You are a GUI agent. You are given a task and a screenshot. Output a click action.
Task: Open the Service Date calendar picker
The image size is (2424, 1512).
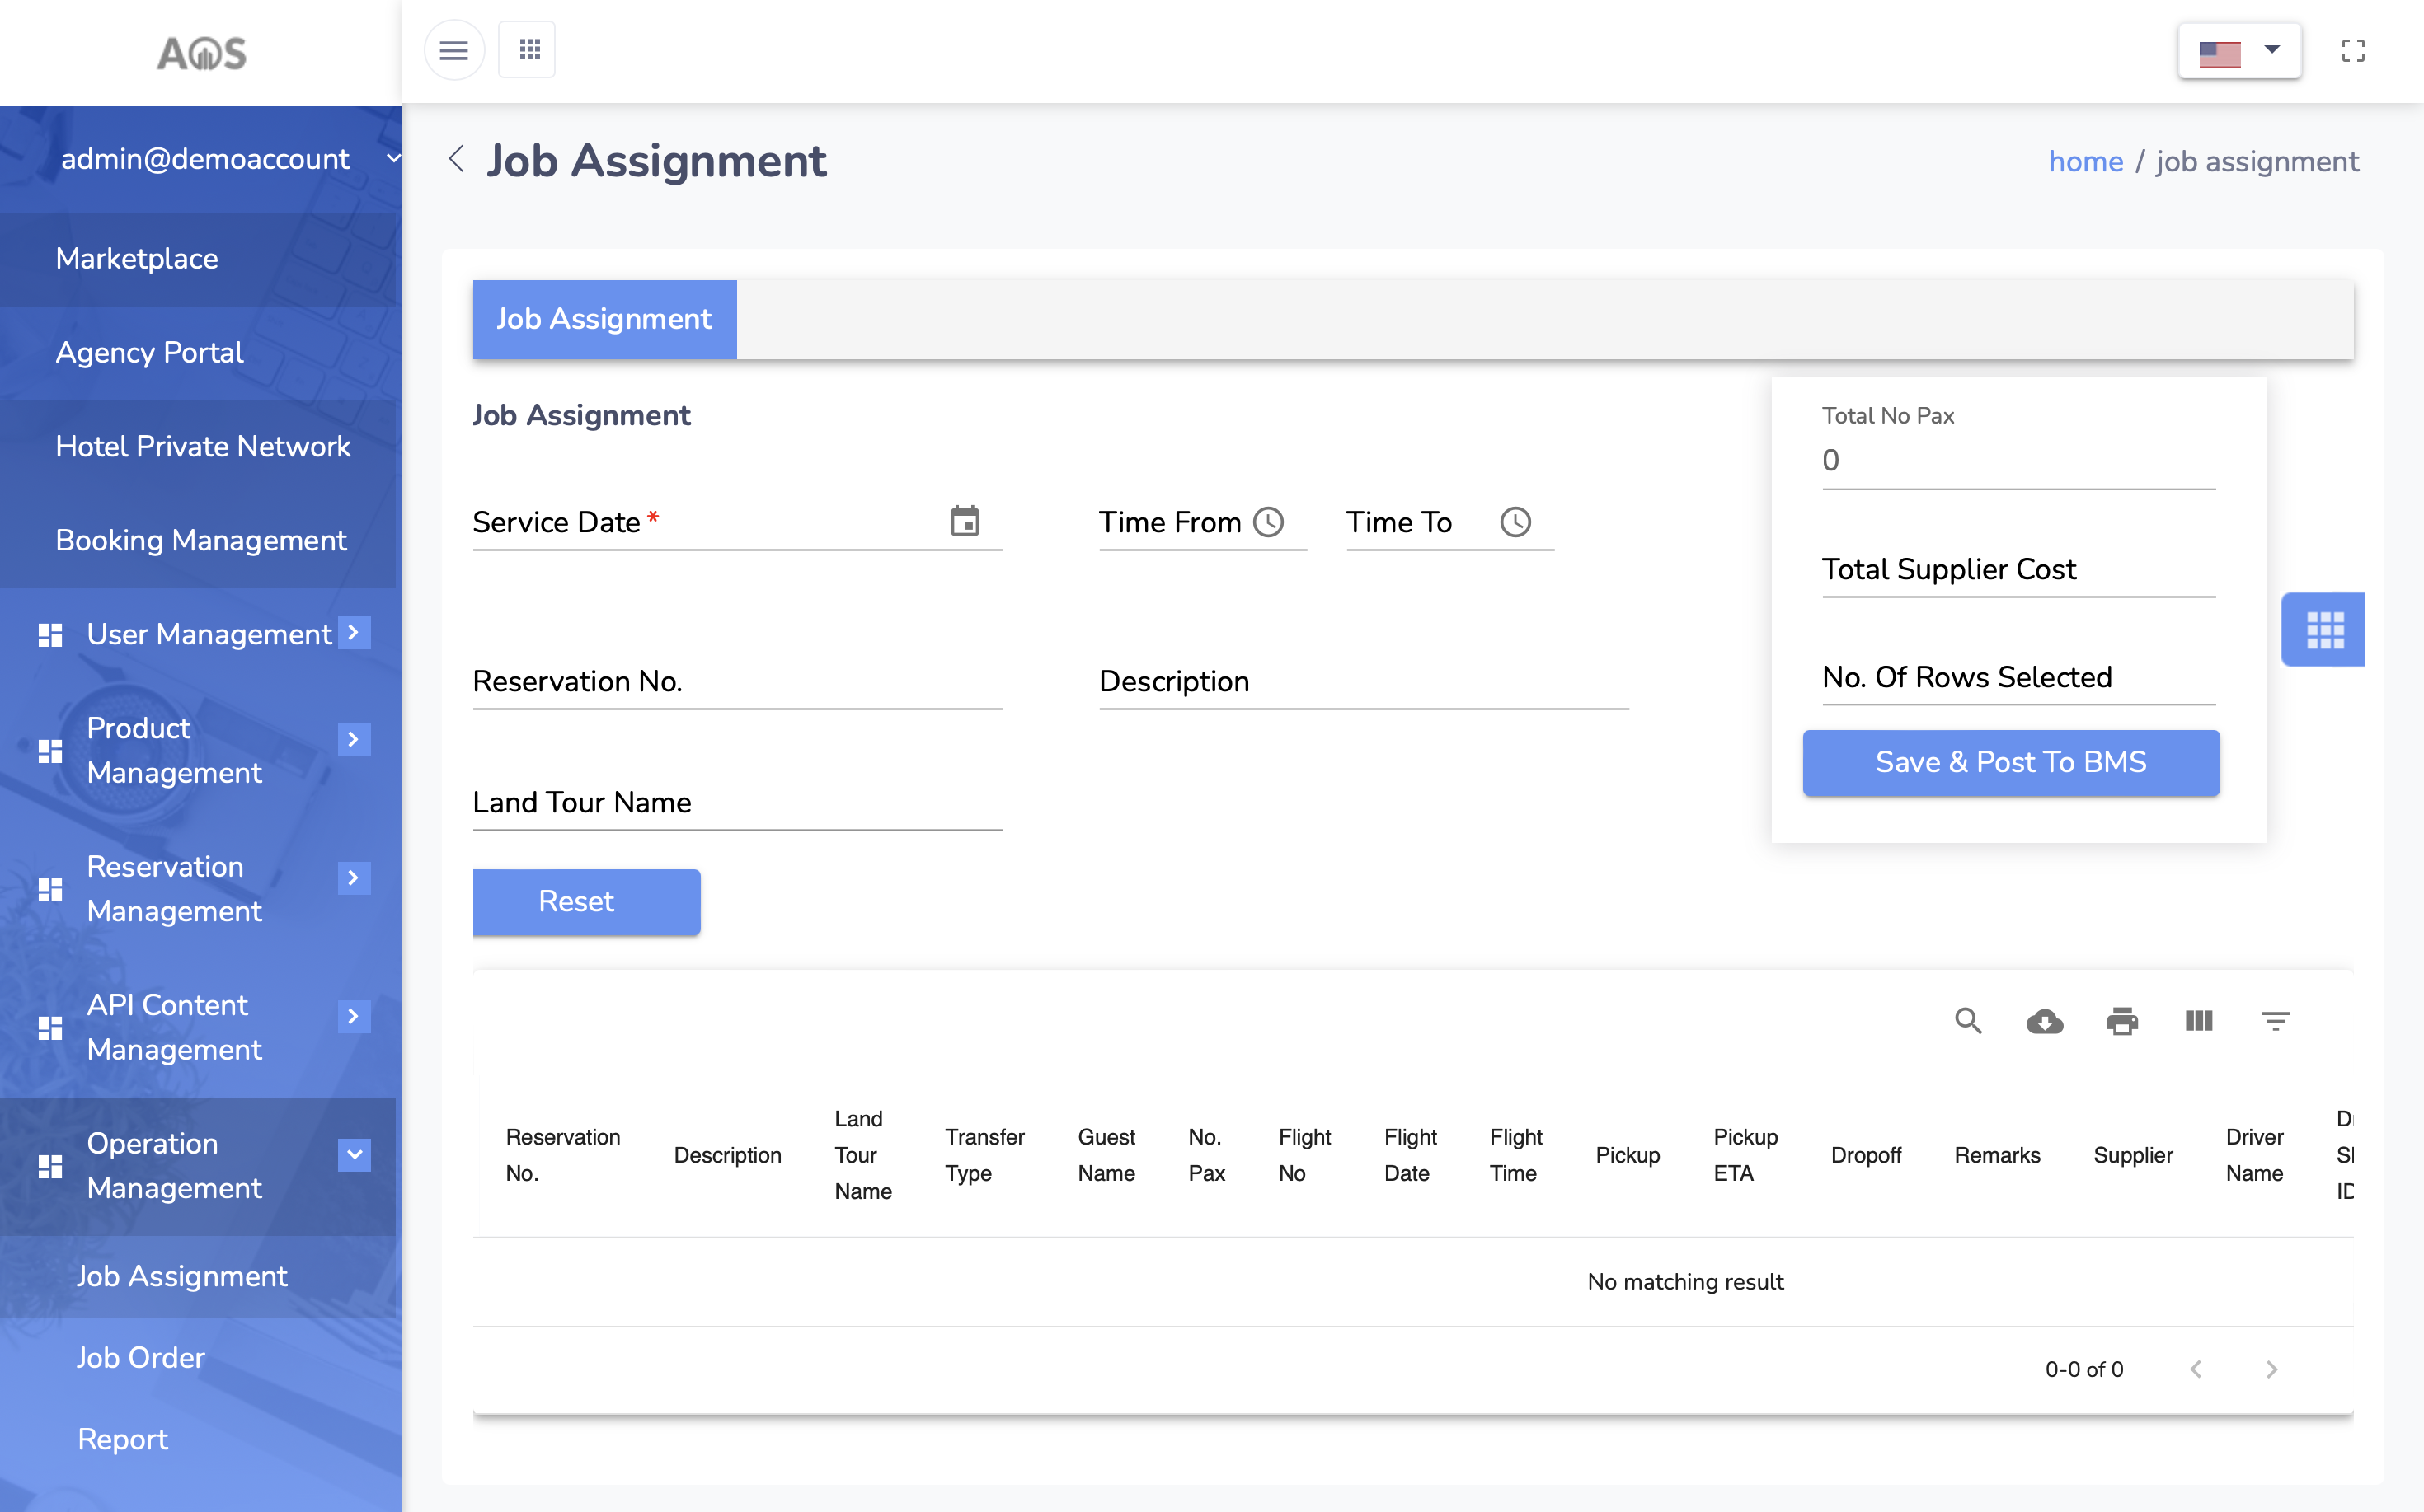point(965,521)
